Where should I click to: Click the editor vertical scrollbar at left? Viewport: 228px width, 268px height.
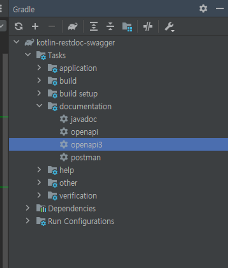[5, 161]
